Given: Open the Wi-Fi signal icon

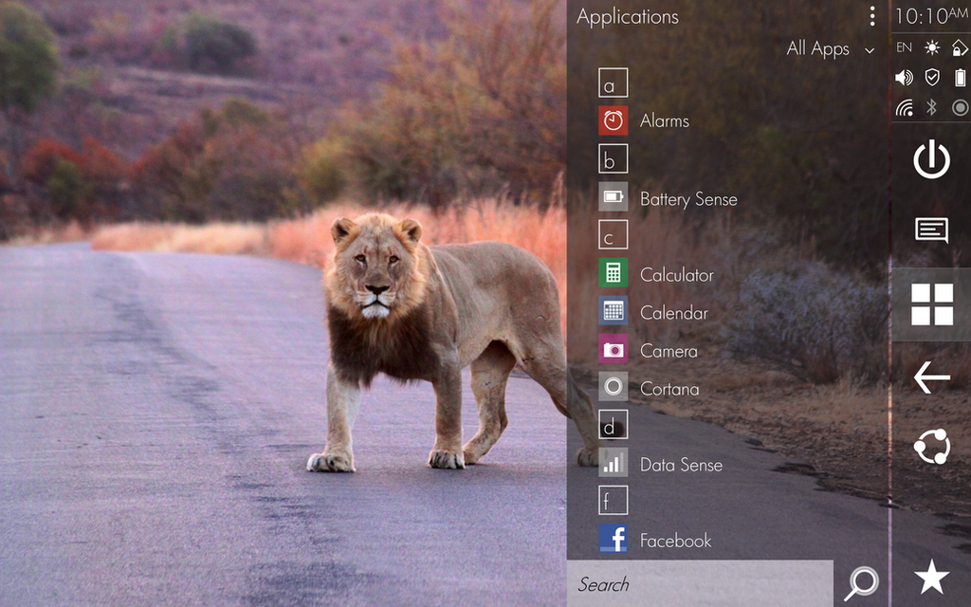Looking at the screenshot, I should tap(904, 108).
